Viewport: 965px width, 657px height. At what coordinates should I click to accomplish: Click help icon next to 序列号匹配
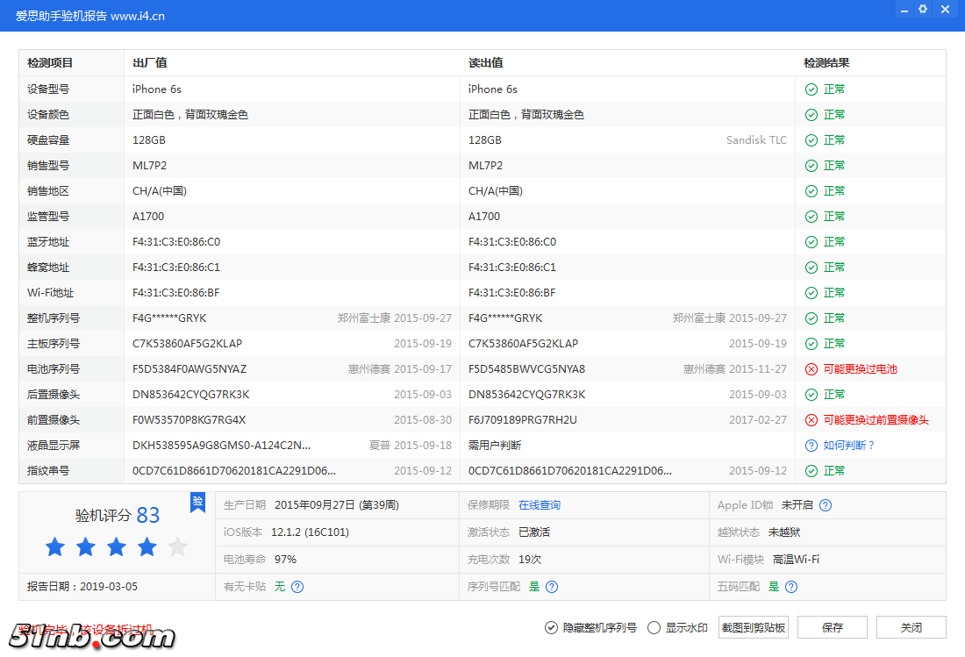point(551,586)
